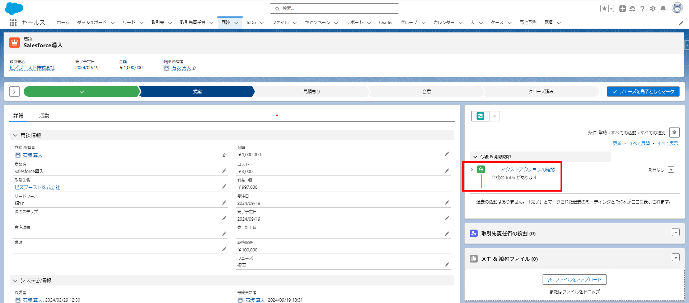Edit the フェーズ field pencil

coord(447,265)
